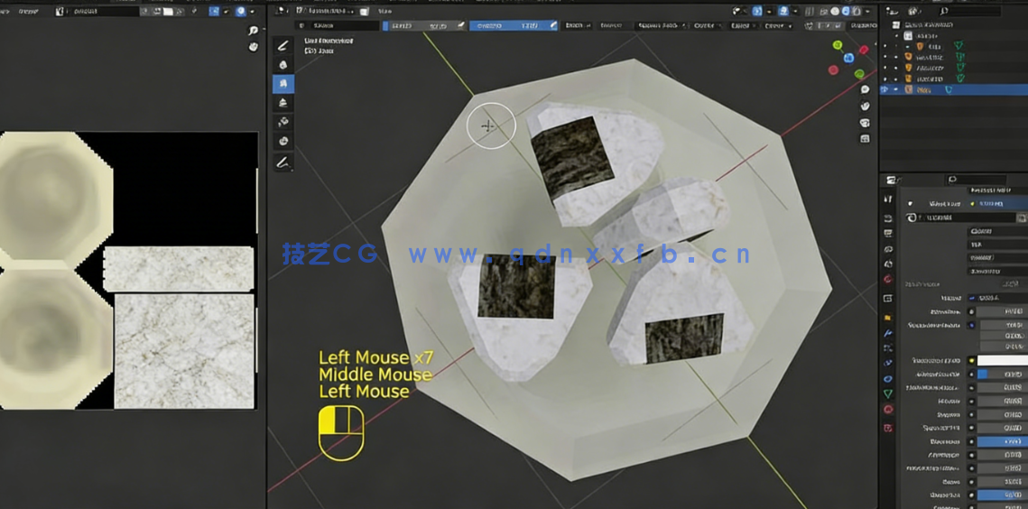Open the Render properties tab icon

click(888, 217)
